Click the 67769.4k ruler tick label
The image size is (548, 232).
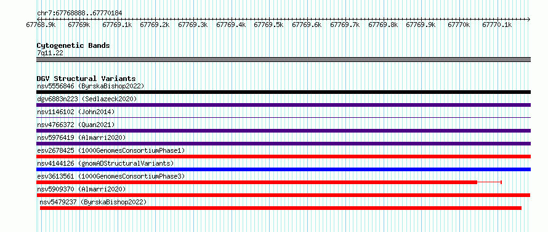pyautogui.click(x=231, y=25)
